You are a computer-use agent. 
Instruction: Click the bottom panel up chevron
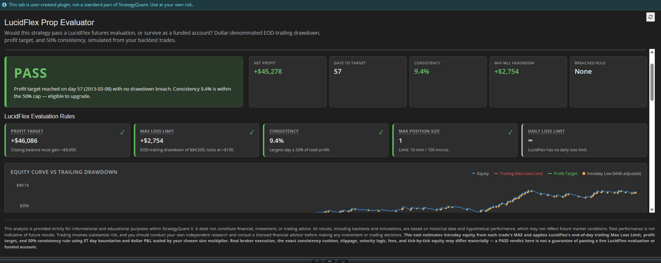[317, 261]
